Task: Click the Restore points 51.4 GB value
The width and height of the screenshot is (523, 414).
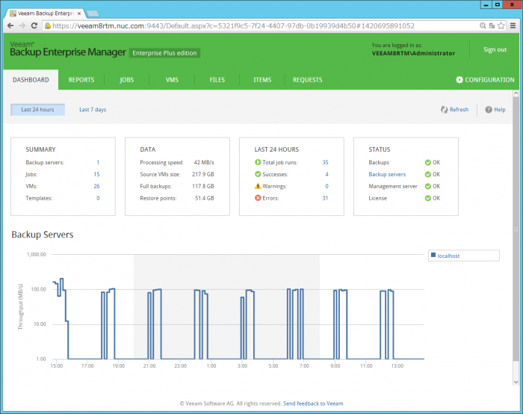Action: 205,198
